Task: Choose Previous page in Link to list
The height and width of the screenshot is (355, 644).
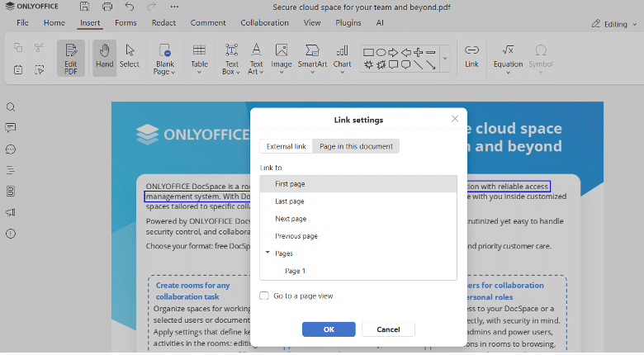Action: [358, 236]
